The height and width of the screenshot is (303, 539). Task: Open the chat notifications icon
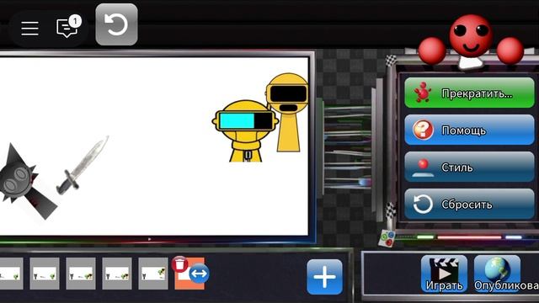[68, 27]
